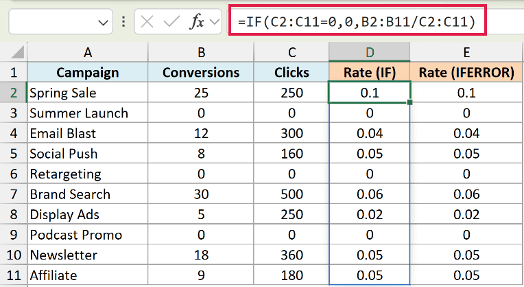Click the Rate (IF) header cell
The image size is (524, 287).
369,72
